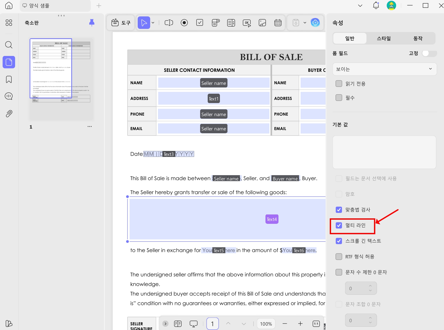444x330 pixels.
Task: Switch to the 동작 tab
Action: click(418, 39)
